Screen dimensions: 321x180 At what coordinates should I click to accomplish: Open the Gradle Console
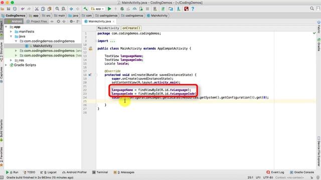(x=302, y=172)
